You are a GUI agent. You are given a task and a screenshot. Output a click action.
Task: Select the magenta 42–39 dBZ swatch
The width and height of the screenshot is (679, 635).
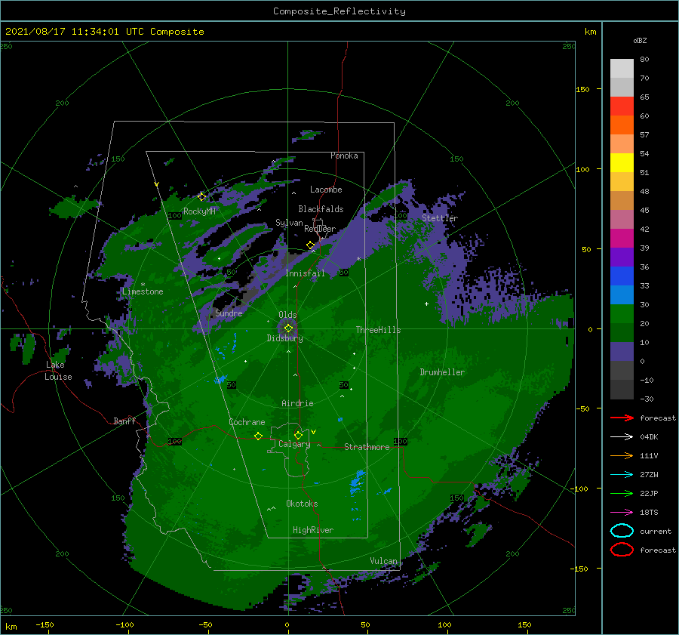pos(622,238)
